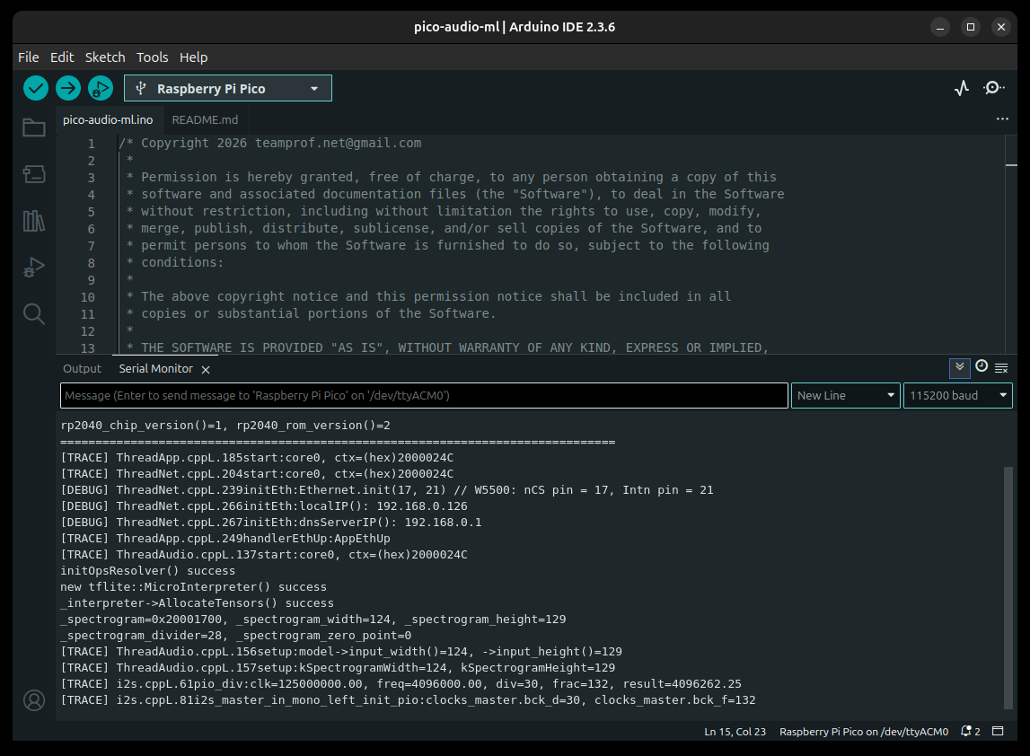The image size is (1030, 756).
Task: Switch to the README.md tab
Action: (205, 119)
